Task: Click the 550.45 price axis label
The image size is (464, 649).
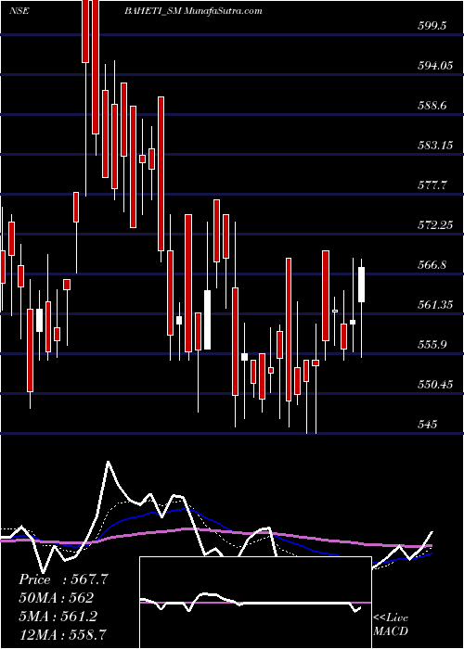Action: tap(434, 384)
